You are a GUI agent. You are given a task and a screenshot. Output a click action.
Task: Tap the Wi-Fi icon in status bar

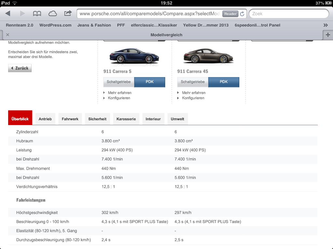tap(15, 3)
